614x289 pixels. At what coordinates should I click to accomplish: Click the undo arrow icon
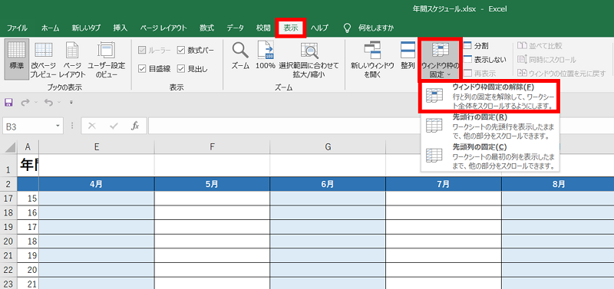(48, 103)
